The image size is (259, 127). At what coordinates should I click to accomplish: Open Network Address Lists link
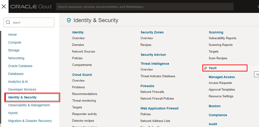tap(155, 121)
